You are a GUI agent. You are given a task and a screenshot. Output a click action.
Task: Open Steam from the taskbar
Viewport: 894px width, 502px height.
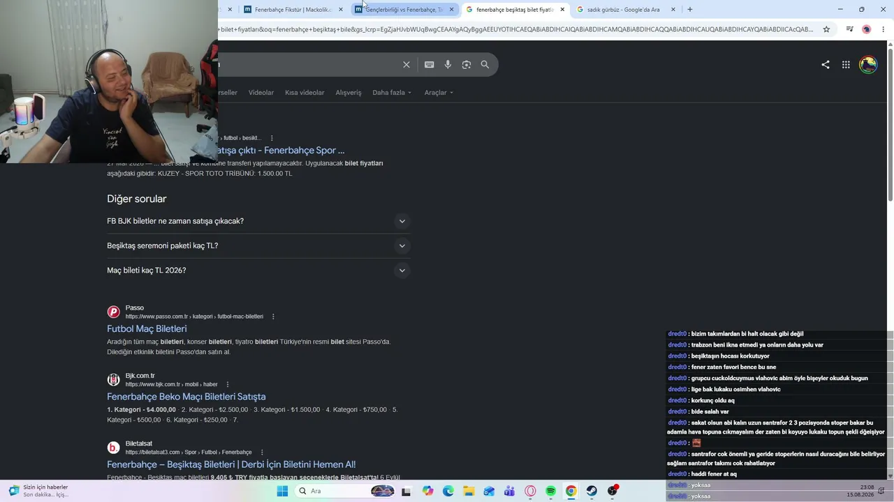[592, 491]
